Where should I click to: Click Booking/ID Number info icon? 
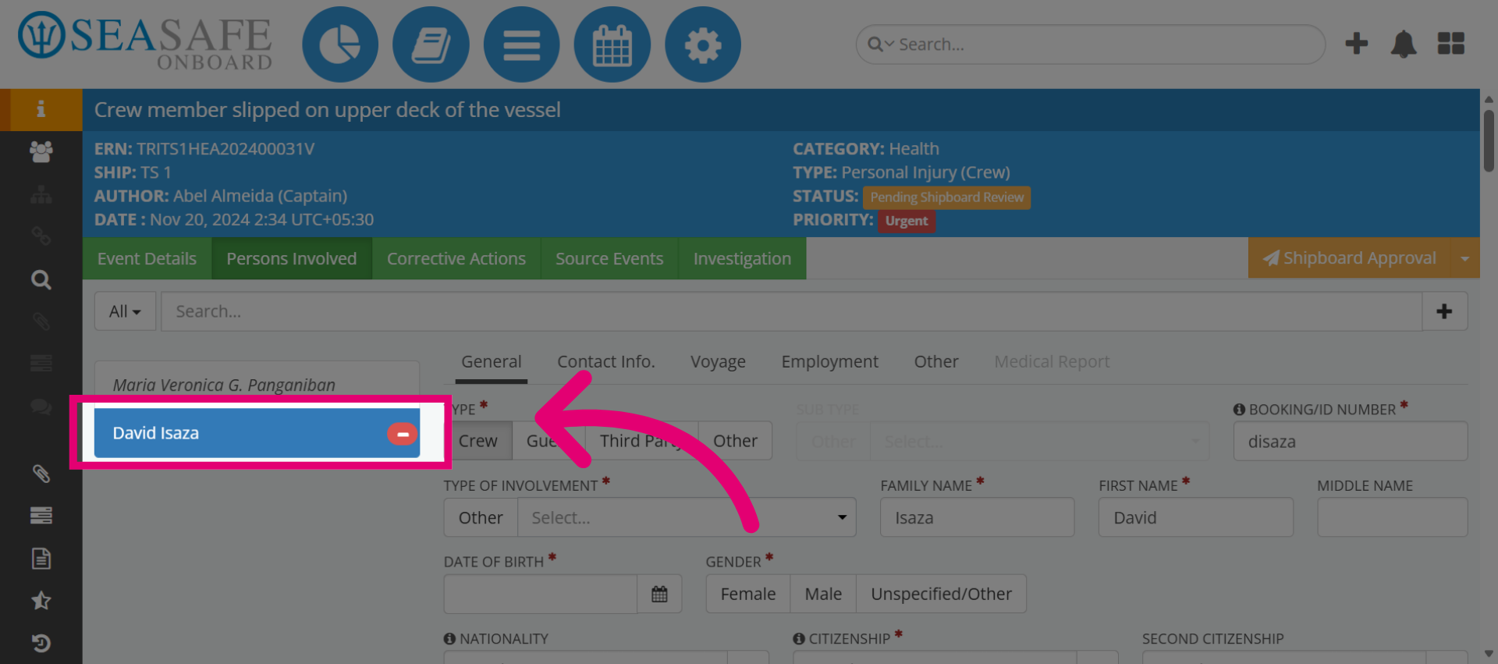(x=1239, y=410)
